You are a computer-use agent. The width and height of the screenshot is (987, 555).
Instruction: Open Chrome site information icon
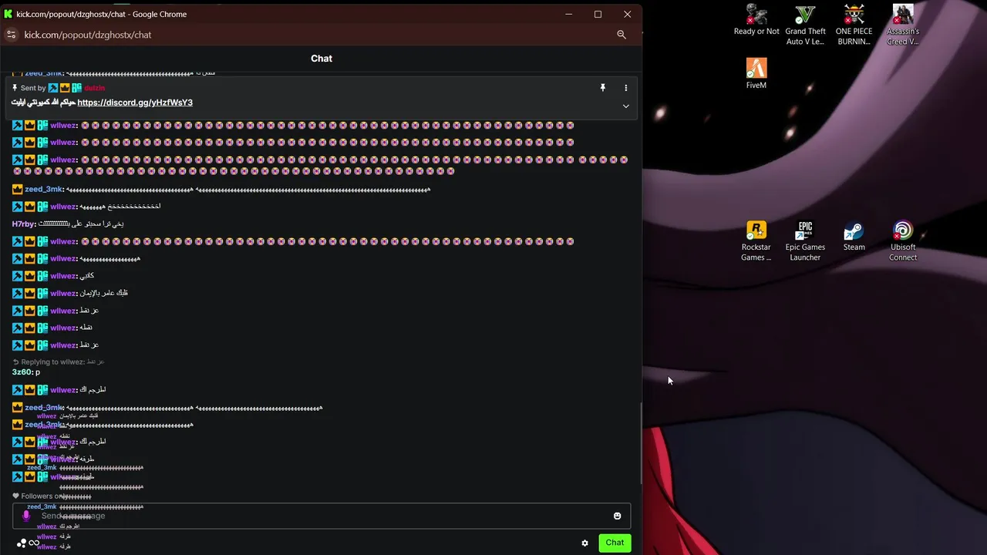[11, 35]
